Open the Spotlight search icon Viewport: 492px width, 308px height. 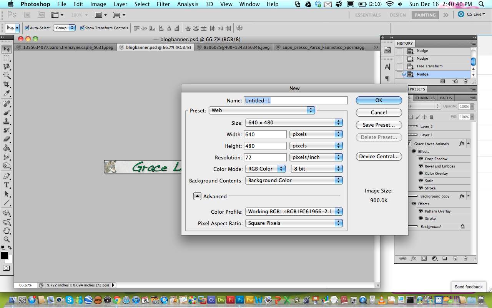point(482,4)
